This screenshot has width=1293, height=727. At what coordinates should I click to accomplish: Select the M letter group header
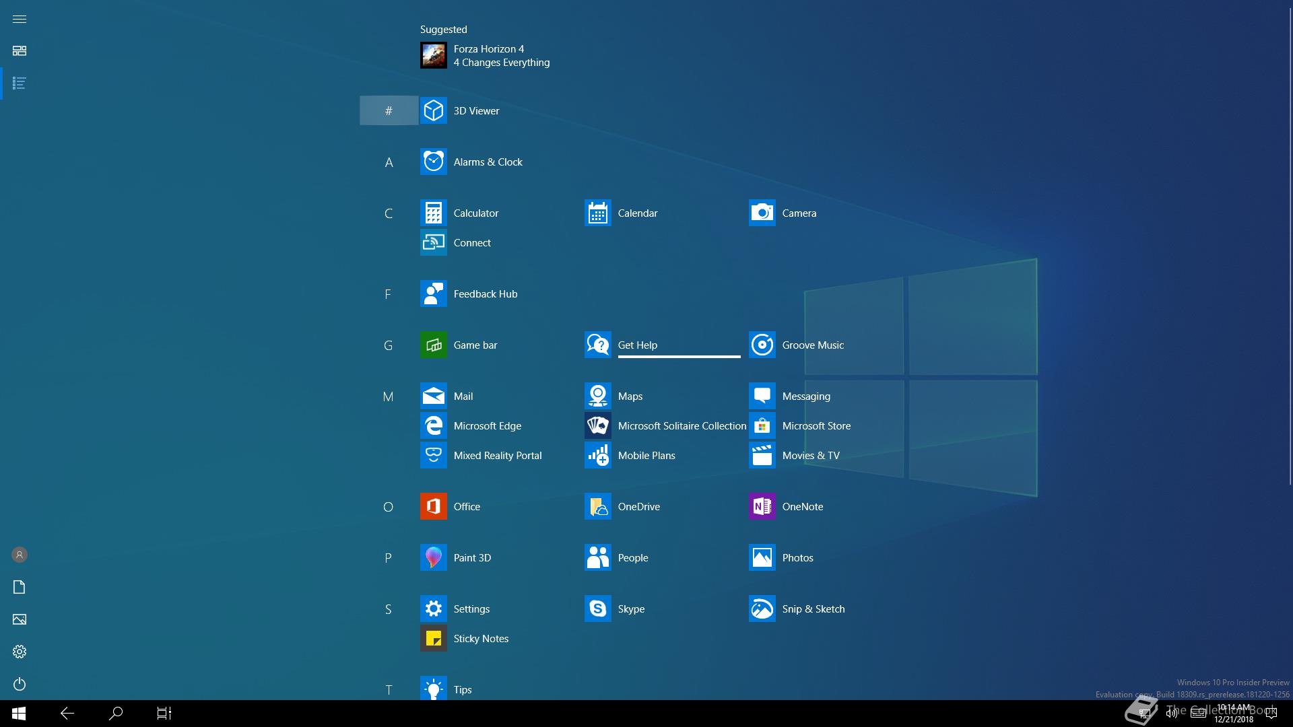(x=389, y=396)
